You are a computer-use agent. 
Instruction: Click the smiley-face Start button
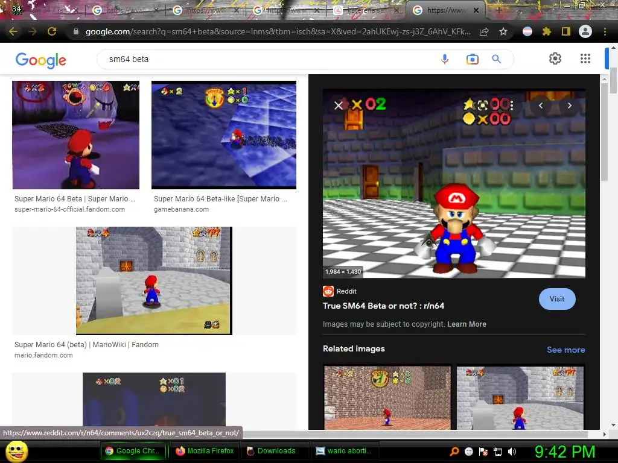tap(16, 451)
